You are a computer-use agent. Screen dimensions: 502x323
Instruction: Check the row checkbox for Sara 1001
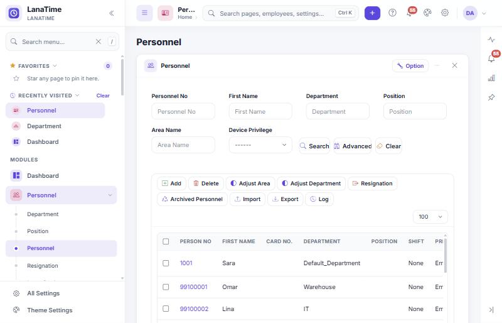click(x=166, y=263)
